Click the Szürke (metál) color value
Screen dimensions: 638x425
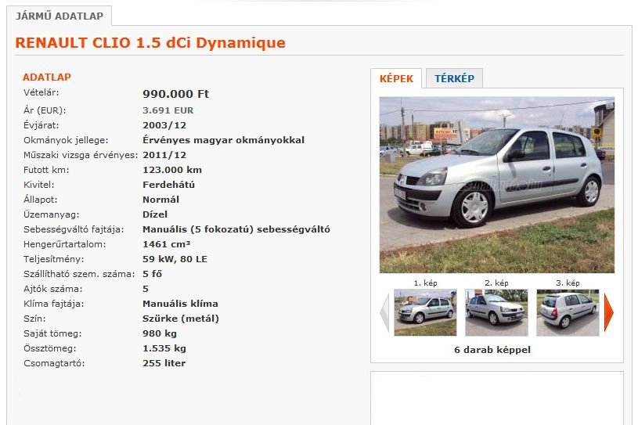pos(181,319)
